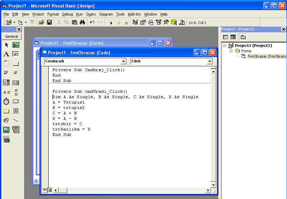287x199 pixels.
Task: Select the CheckBox tool in toolbox
Action: [6, 73]
